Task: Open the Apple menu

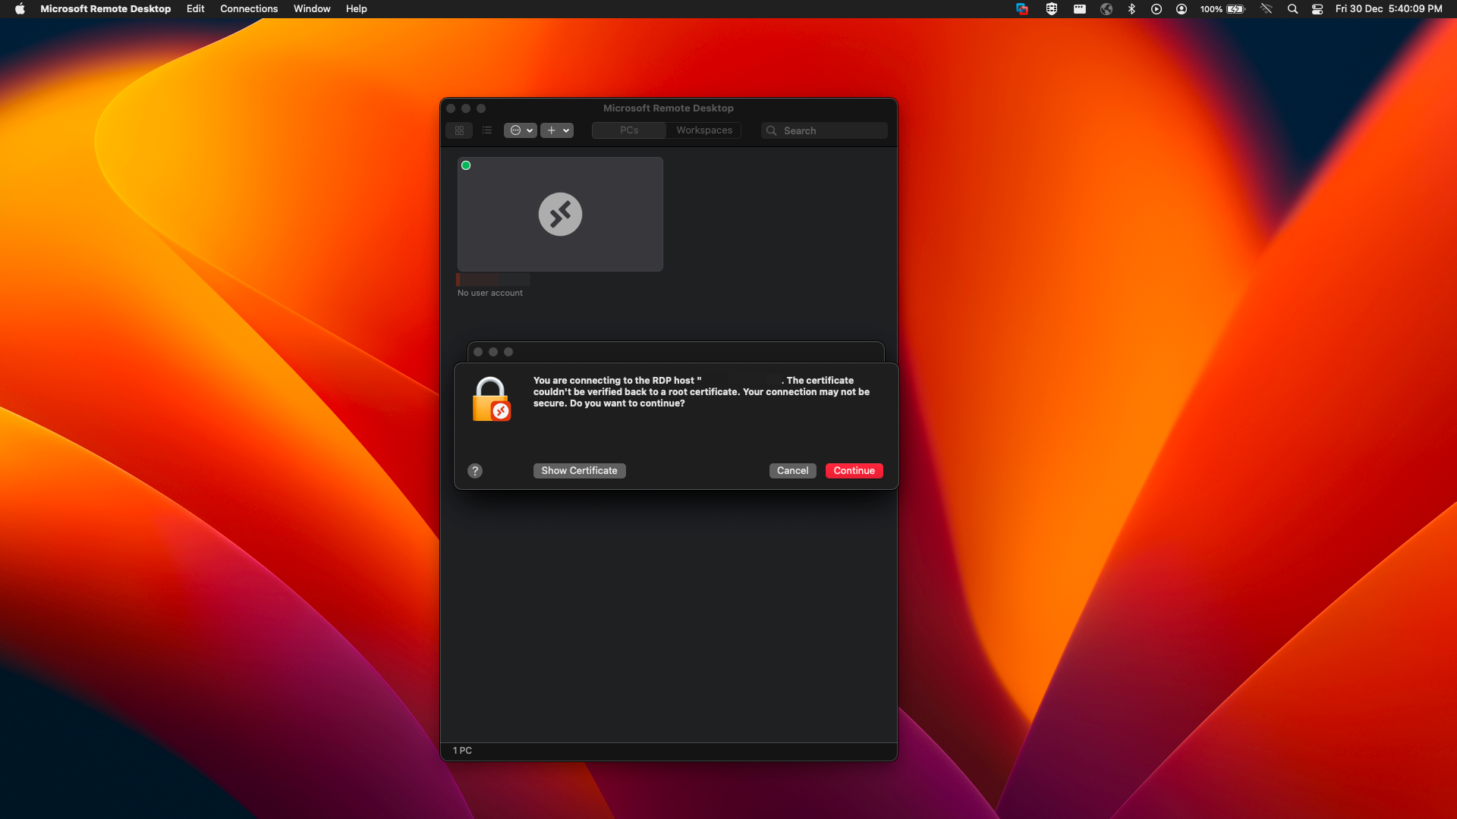Action: point(20,9)
